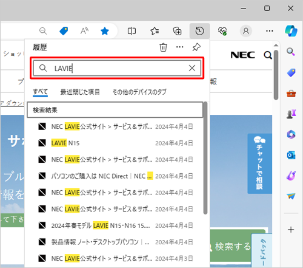303x268 pixels.
Task: Maximize the browser window
Action: 267,9
